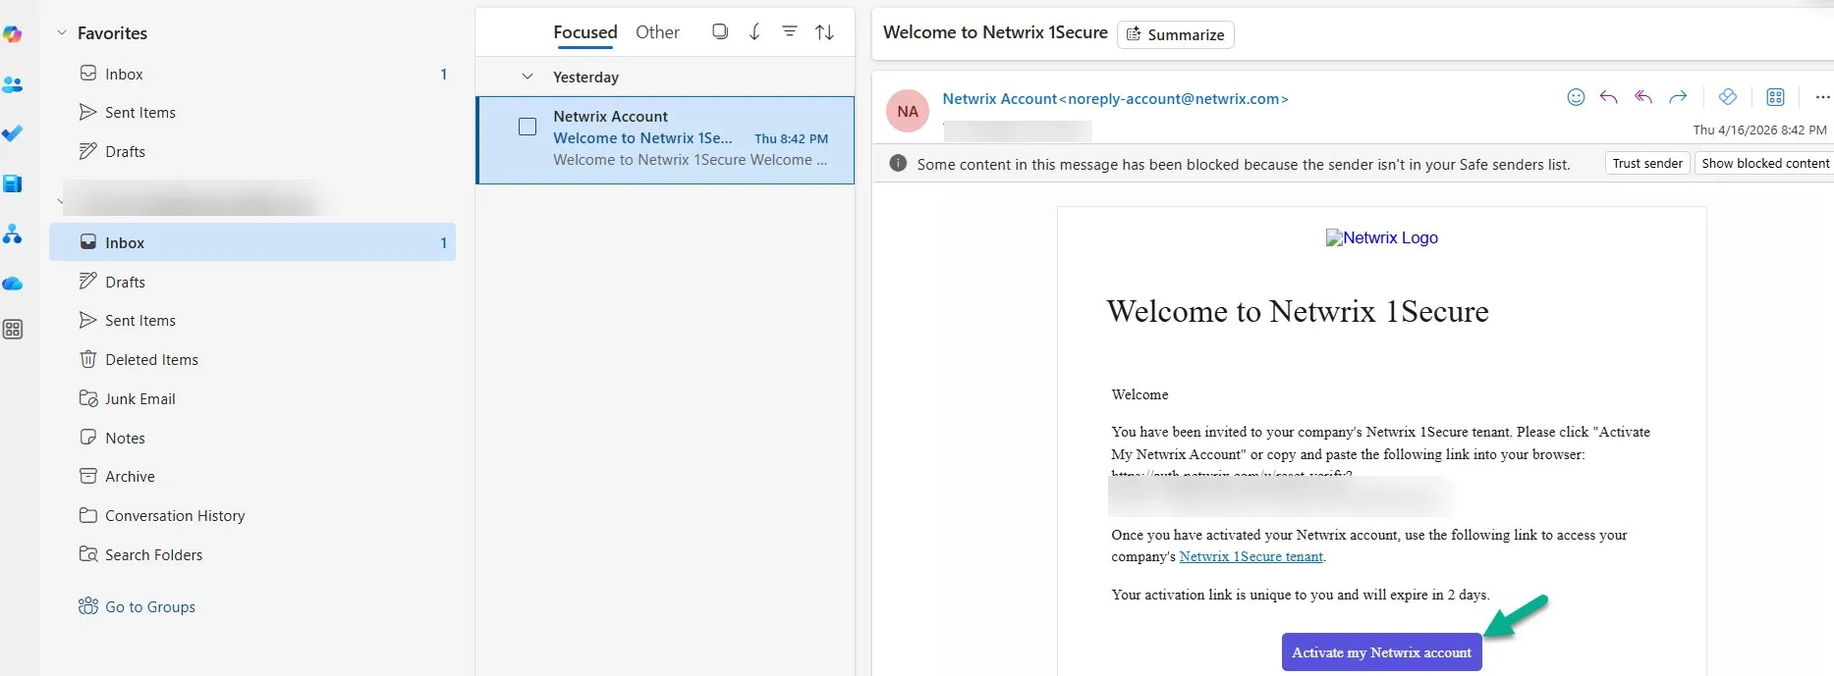Screen dimensions: 1834x676
Task: Click the Thu 8:42 PM timestamp in list
Action: tap(791, 138)
